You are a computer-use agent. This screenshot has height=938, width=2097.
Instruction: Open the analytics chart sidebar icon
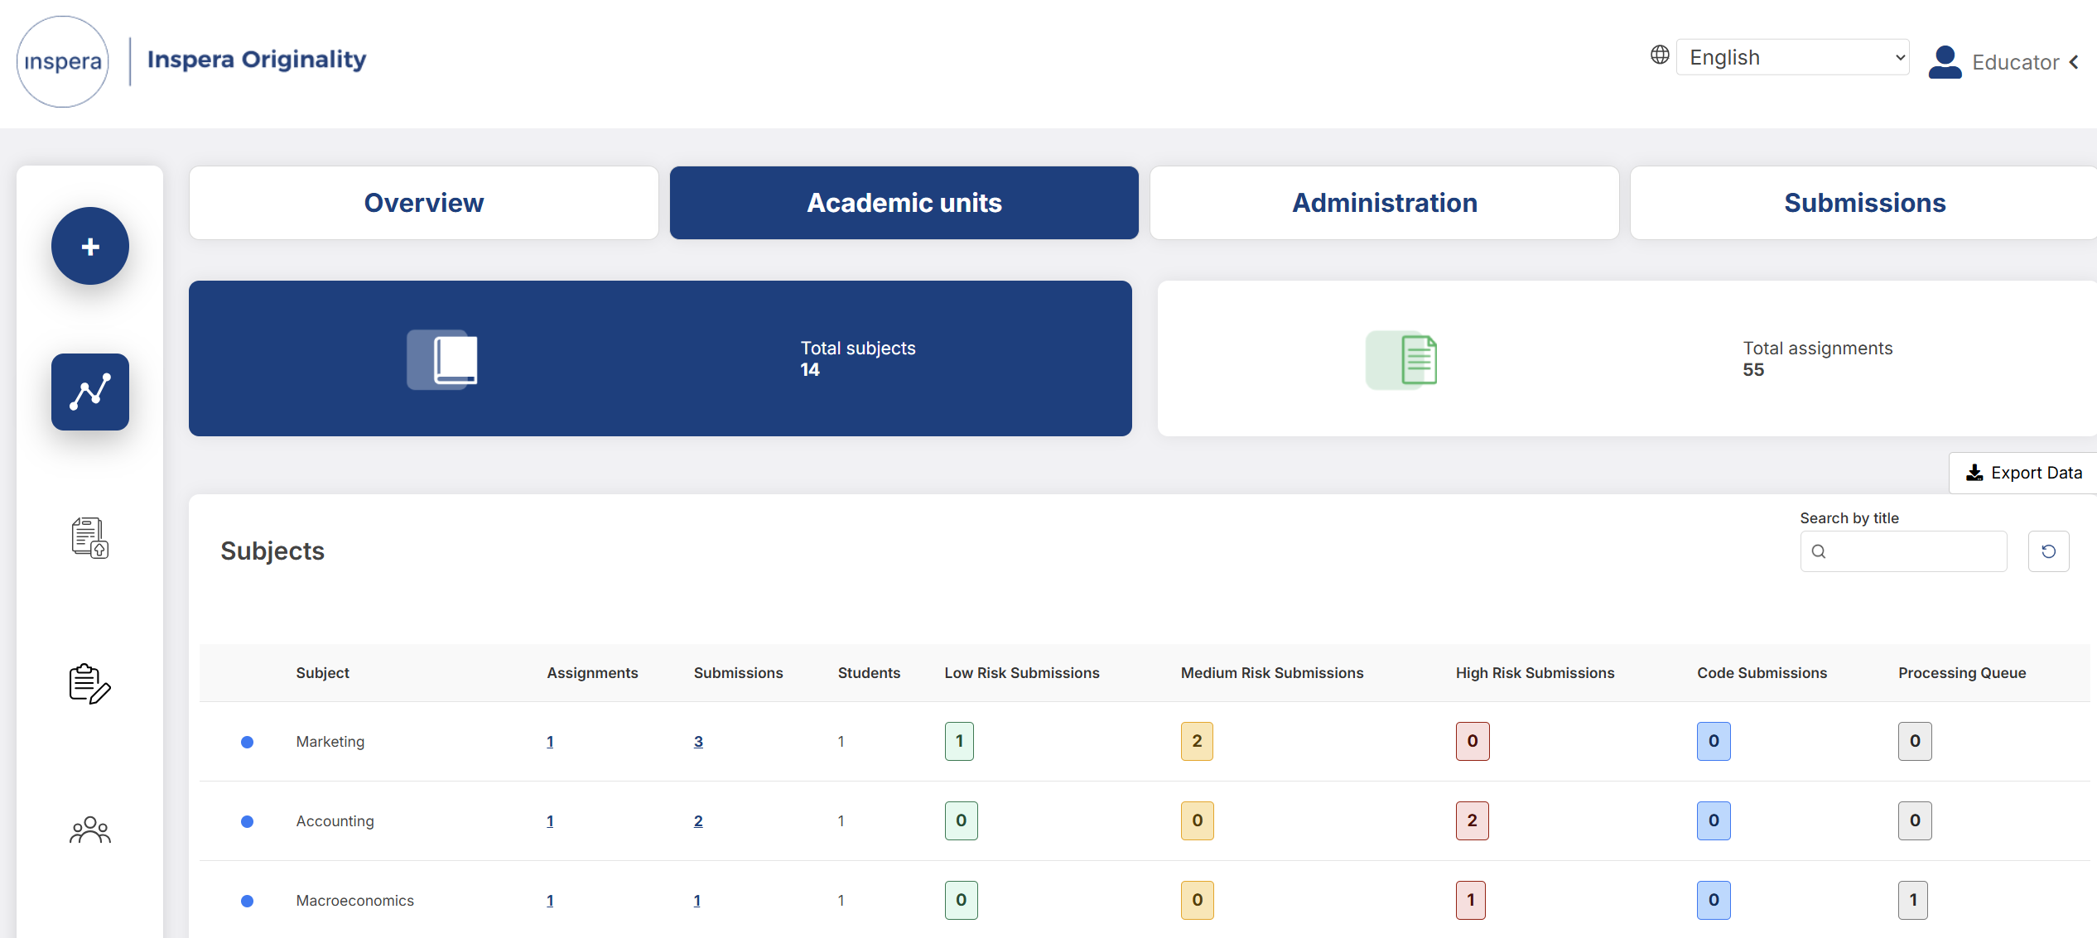(90, 392)
